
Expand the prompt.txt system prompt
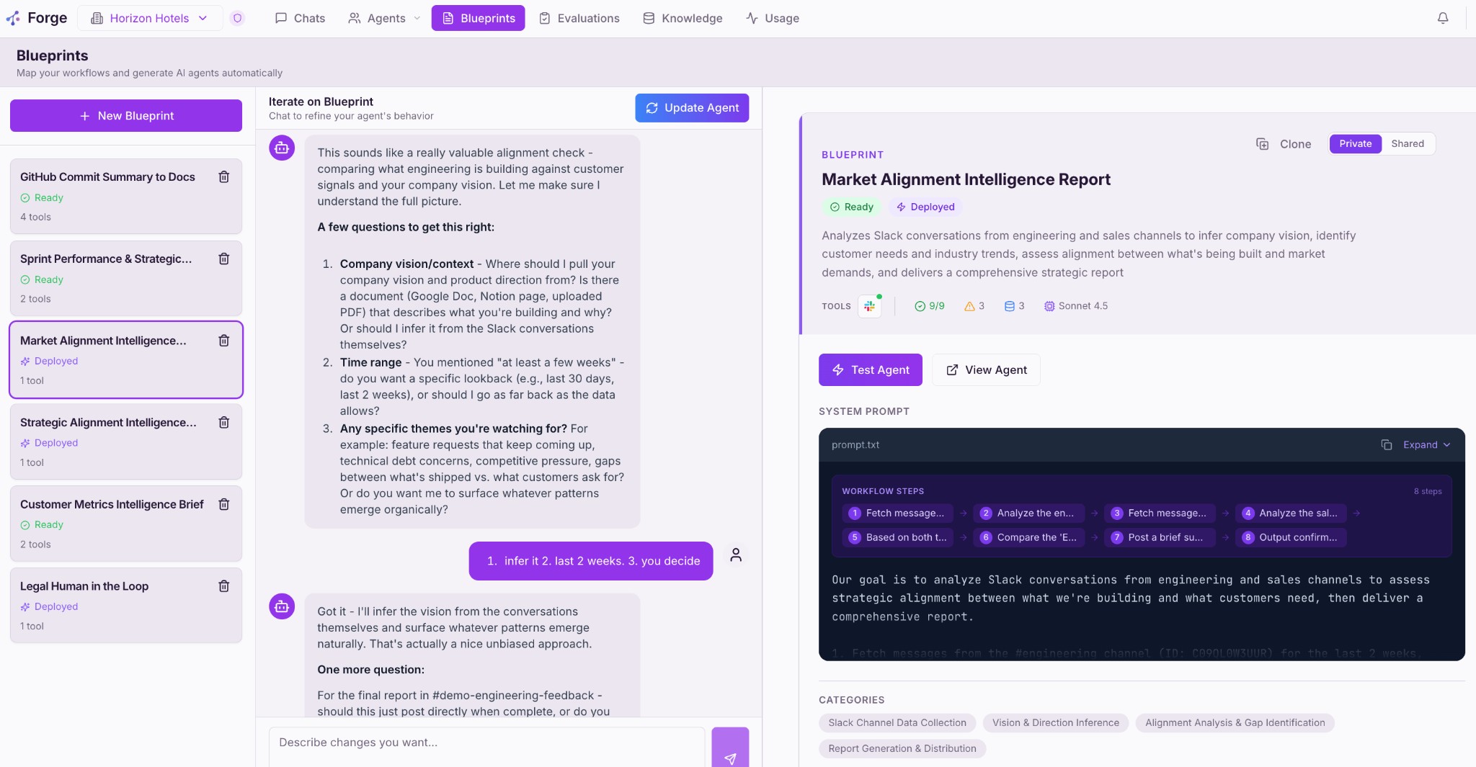[1426, 445]
